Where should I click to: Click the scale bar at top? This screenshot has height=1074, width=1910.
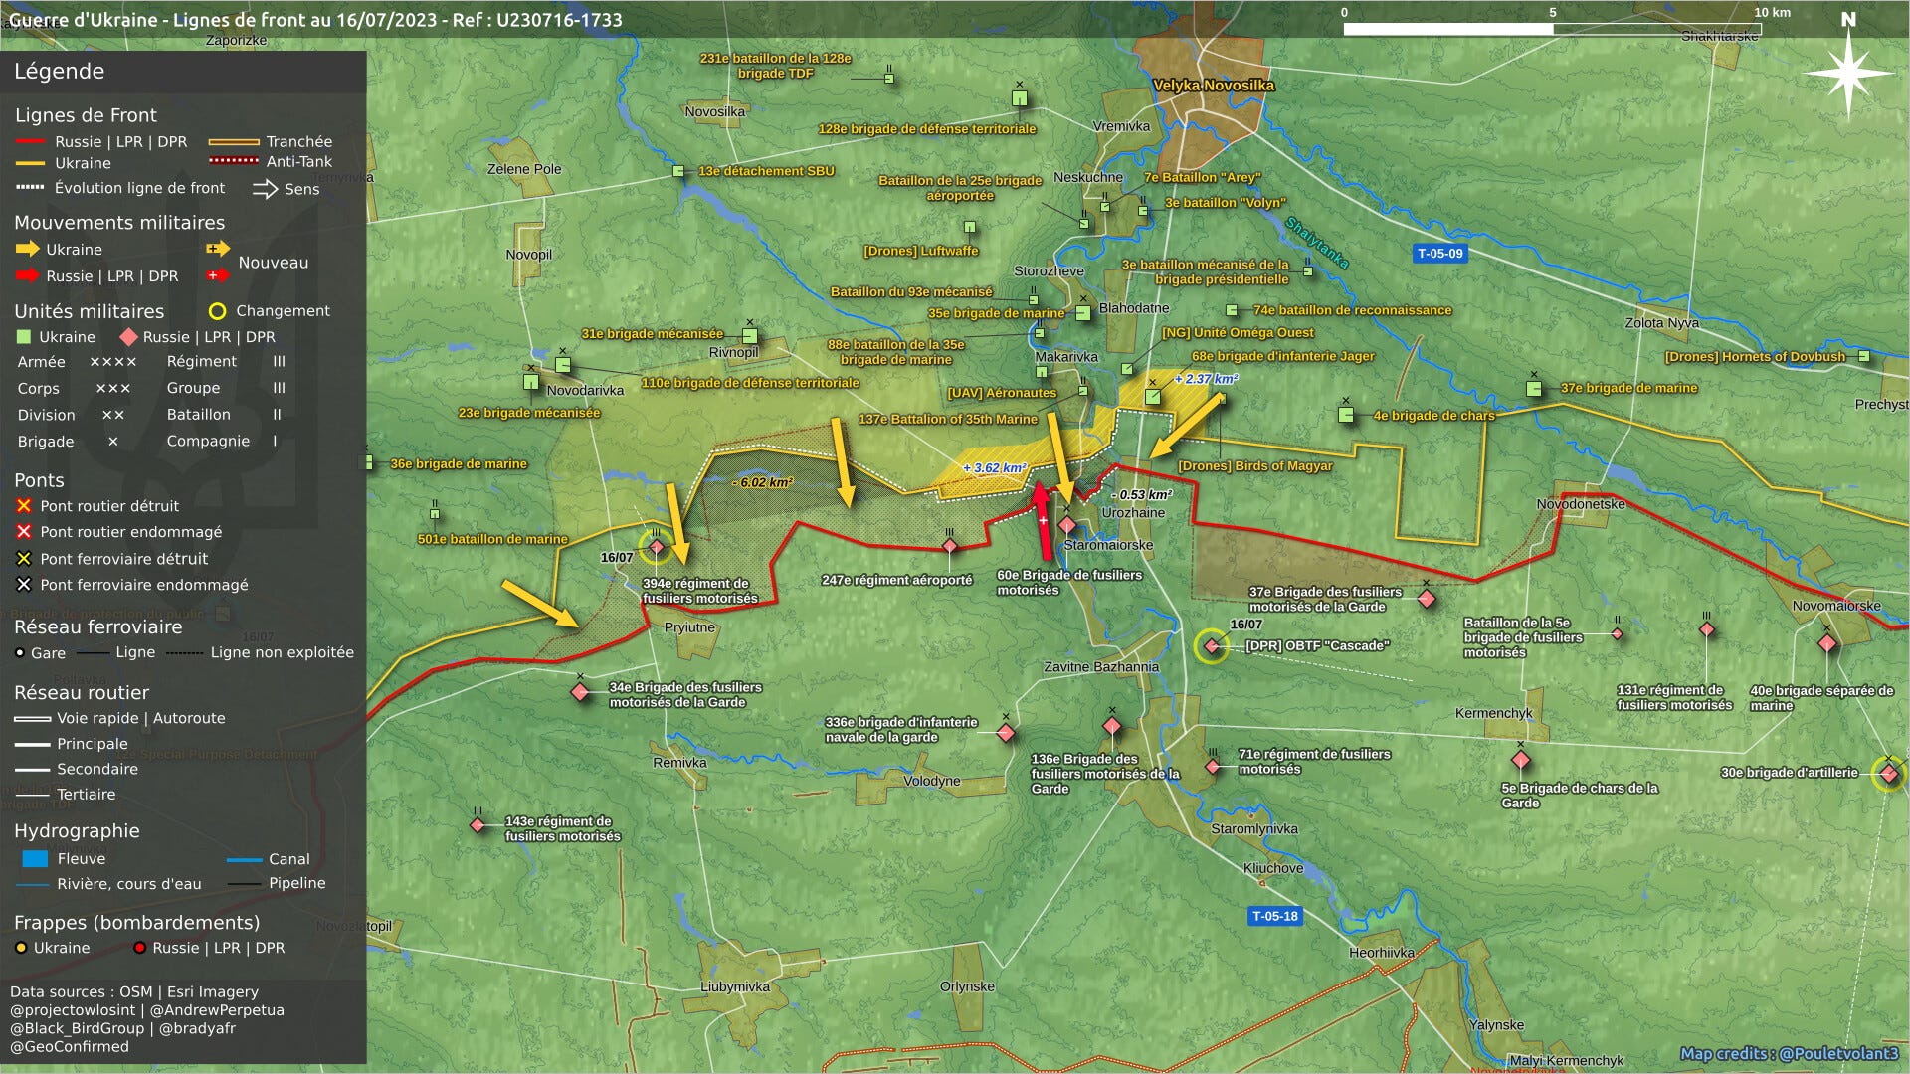pos(1551,29)
